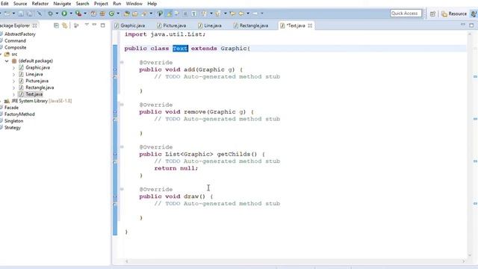Click the "return null;" line in editor
Image resolution: width=478 pixels, height=269 pixels.
click(x=176, y=168)
